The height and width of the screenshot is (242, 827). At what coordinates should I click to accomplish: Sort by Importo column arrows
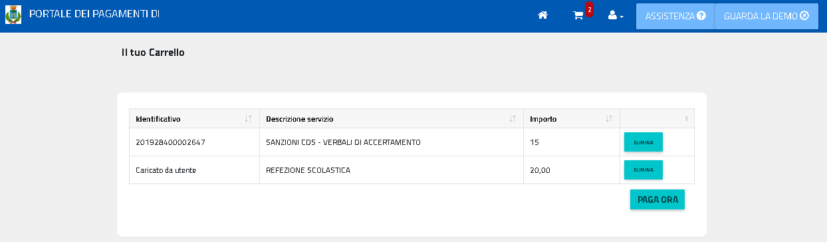pos(609,119)
